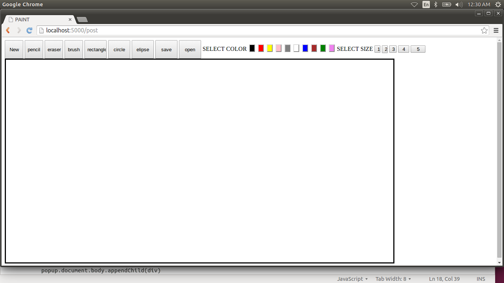Viewport: 504px width, 283px height.
Task: Select the rectangle drawing tool
Action: tap(96, 49)
